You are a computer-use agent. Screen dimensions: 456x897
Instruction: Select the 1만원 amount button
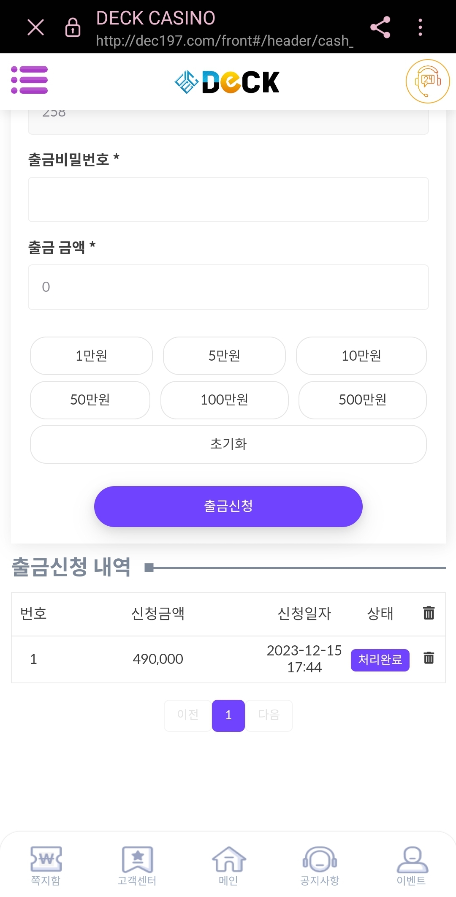tap(91, 356)
